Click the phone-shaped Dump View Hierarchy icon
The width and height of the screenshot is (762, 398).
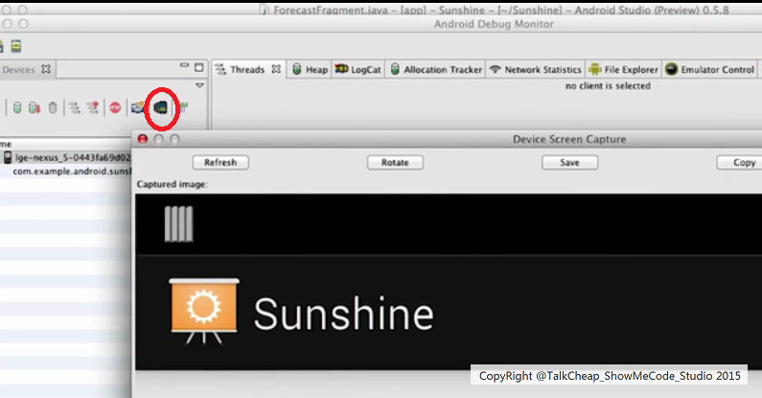pos(161,107)
